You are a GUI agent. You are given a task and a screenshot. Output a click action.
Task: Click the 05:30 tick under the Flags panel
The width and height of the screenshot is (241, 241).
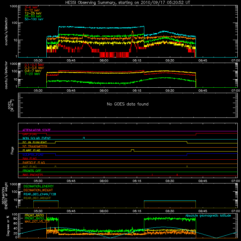pyautogui.click(x=38, y=181)
